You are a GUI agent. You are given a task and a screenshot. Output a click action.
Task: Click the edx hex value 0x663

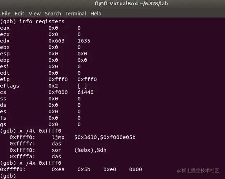tap(56, 41)
